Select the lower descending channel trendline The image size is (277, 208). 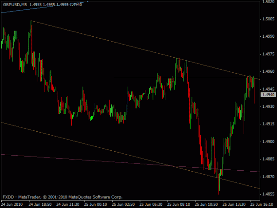point(131,156)
